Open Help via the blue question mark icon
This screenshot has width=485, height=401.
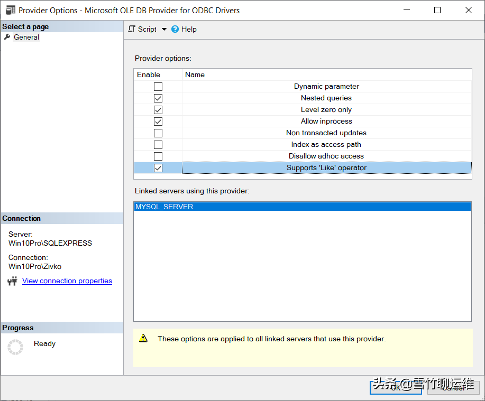point(175,29)
